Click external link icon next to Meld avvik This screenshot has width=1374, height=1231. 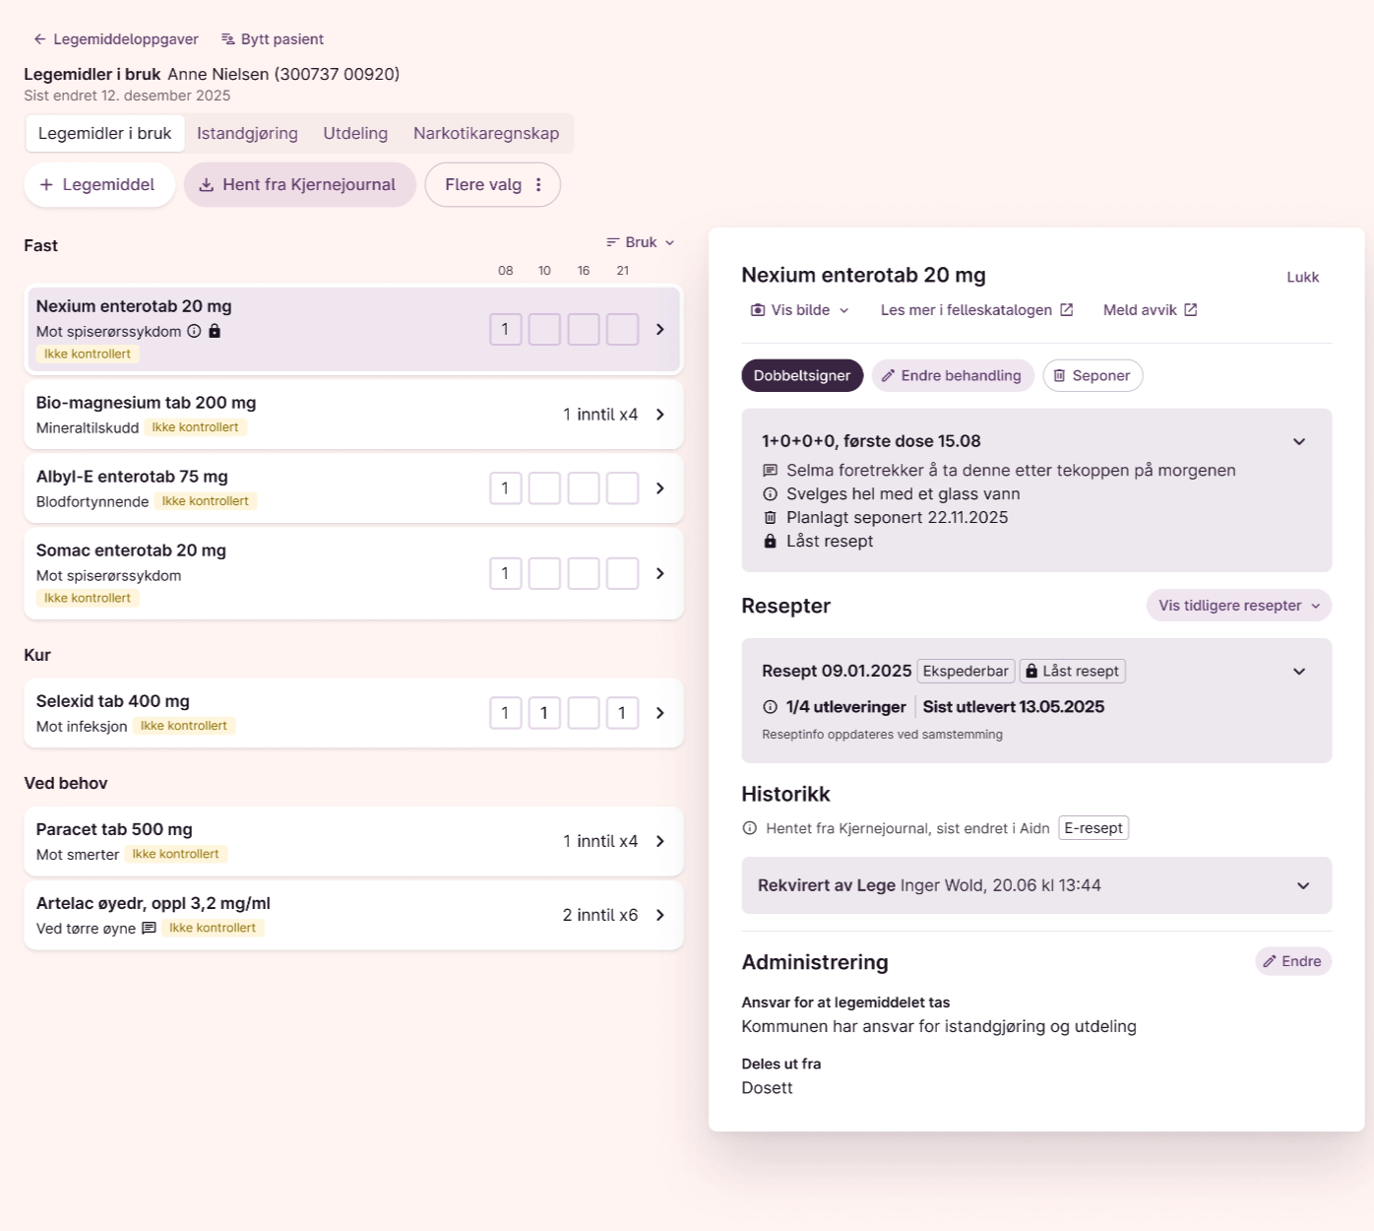tap(1190, 310)
